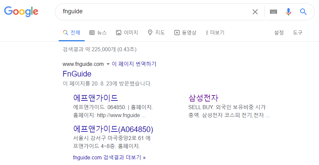Switch to the 이미지 tab
This screenshot has height=165, width=319.
[x=127, y=33]
